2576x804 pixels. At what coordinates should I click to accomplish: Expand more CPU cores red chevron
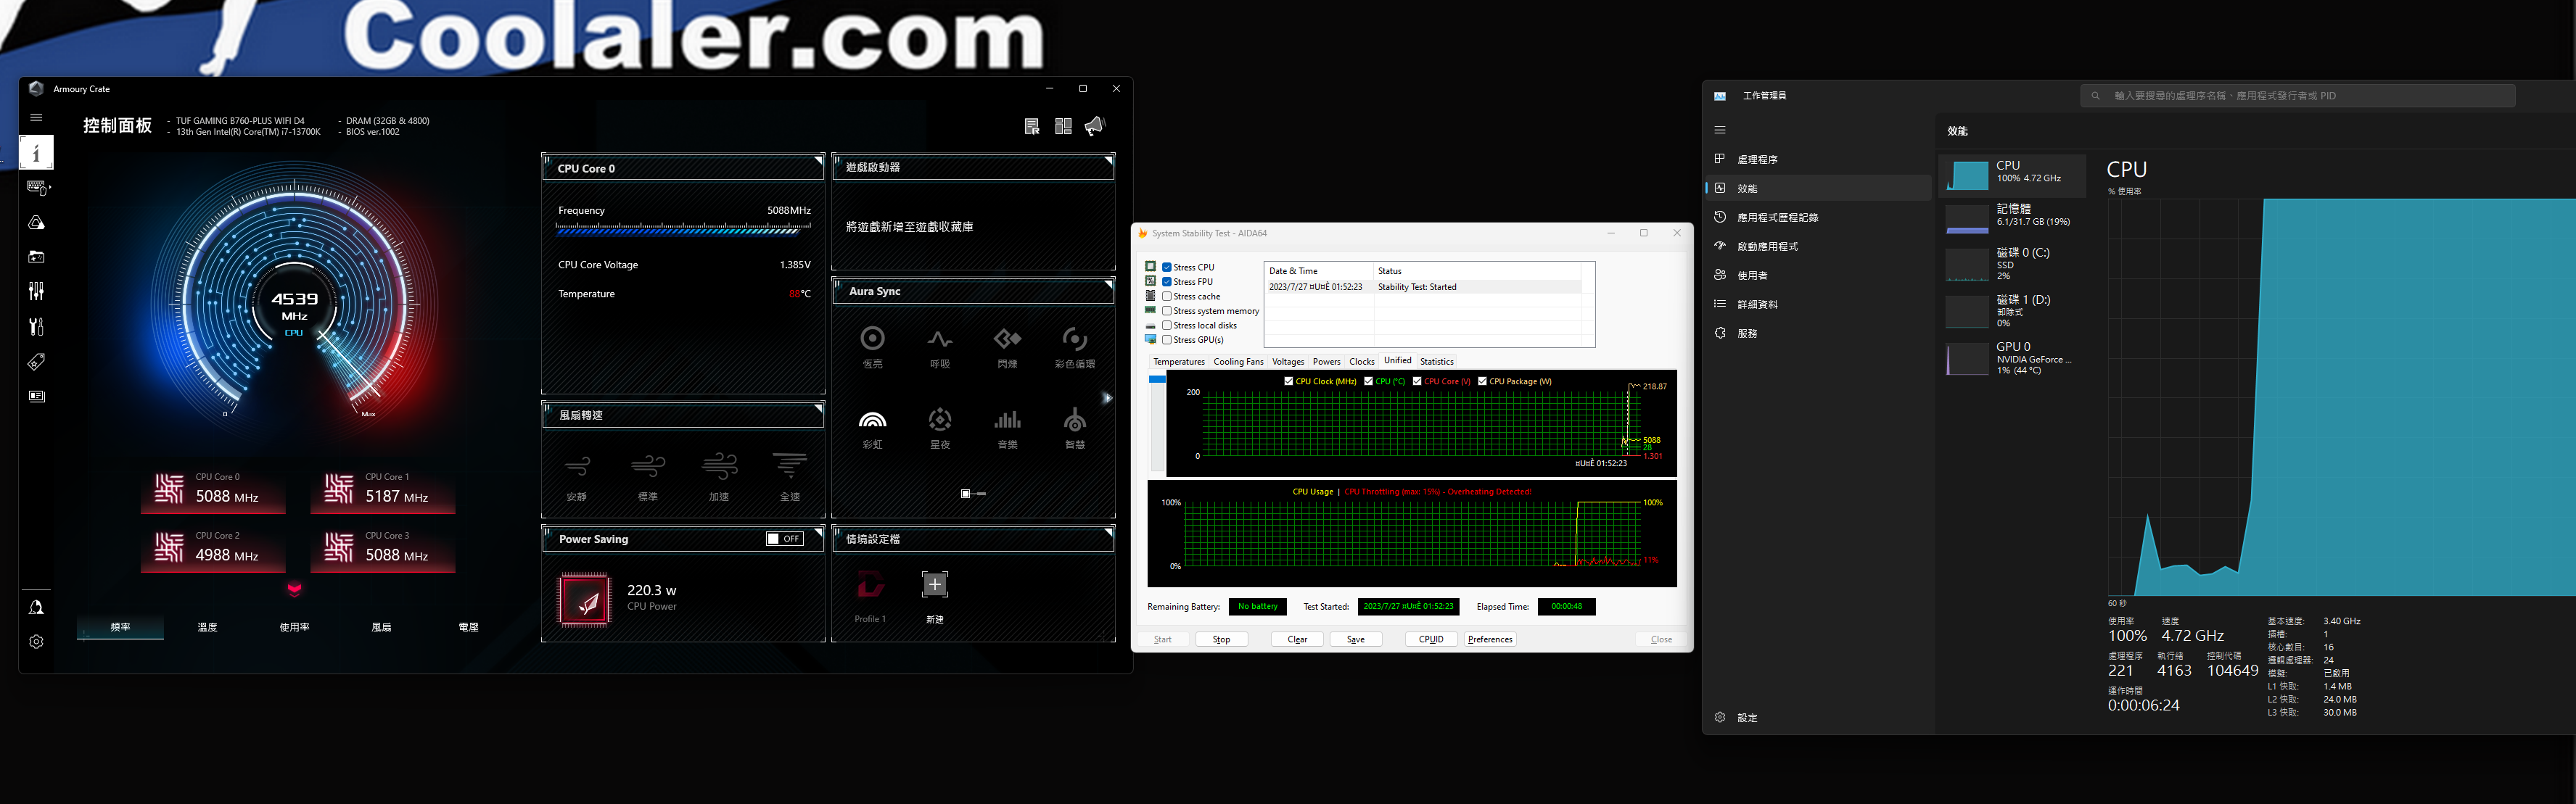coord(295,588)
